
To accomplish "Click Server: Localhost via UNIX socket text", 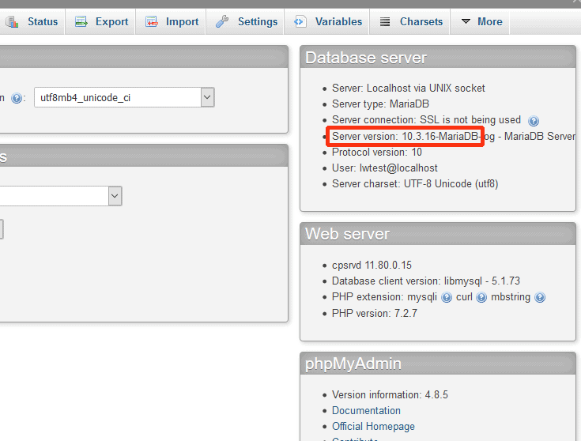I will 409,89.
